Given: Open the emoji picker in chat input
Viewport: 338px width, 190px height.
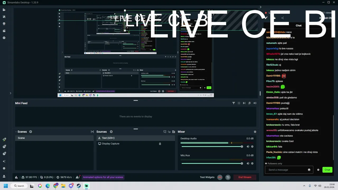Looking at the screenshot, I should coord(309,170).
